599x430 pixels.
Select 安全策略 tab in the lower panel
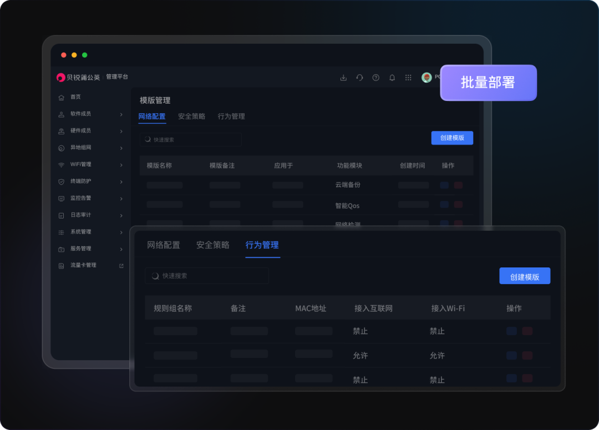(213, 245)
